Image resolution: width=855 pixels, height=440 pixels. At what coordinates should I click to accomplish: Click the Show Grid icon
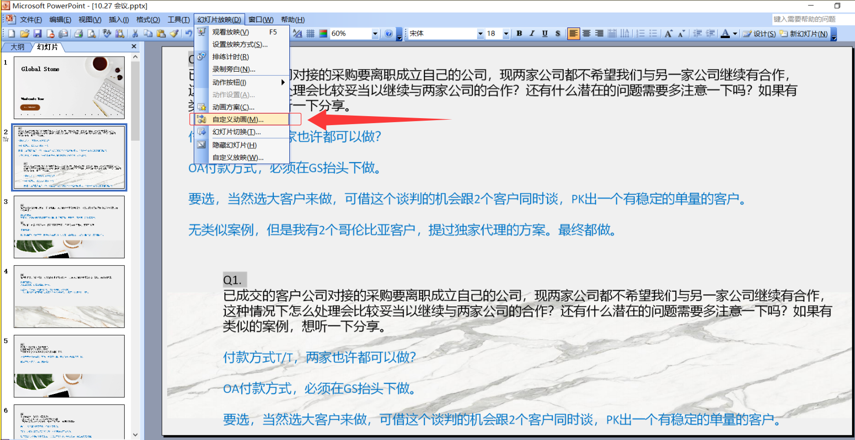[x=310, y=34]
